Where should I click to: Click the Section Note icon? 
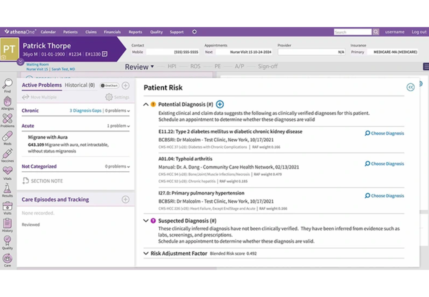[26, 181]
